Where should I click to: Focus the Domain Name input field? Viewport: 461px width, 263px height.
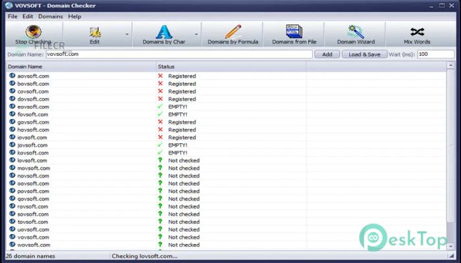click(179, 54)
